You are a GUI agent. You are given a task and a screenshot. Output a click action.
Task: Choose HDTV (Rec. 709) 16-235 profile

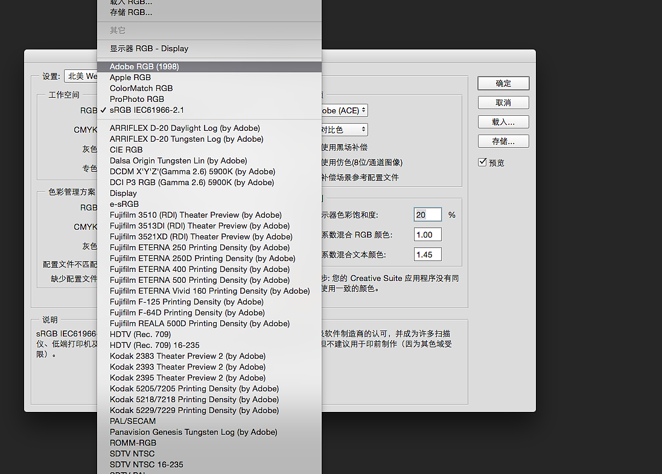[x=209, y=346]
